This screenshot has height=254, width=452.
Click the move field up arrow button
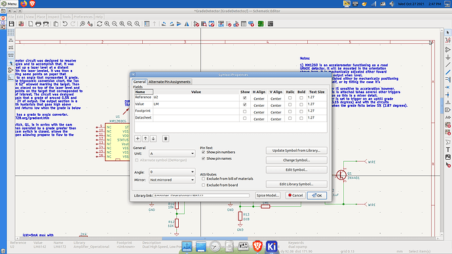145,139
